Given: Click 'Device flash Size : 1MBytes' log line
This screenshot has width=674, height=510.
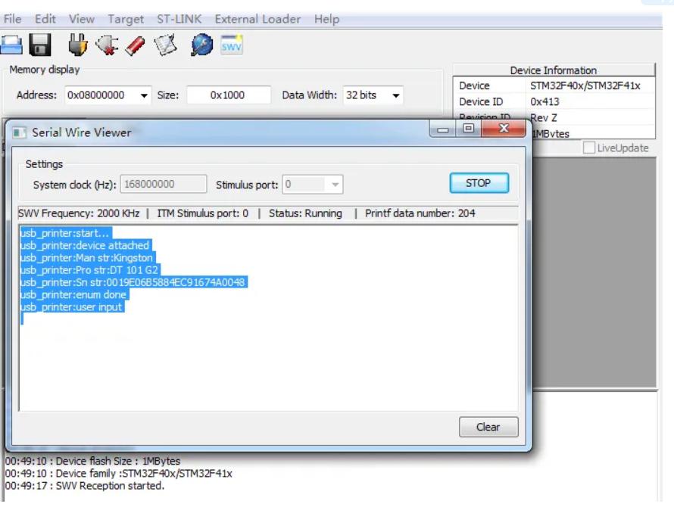Looking at the screenshot, I should (93, 461).
